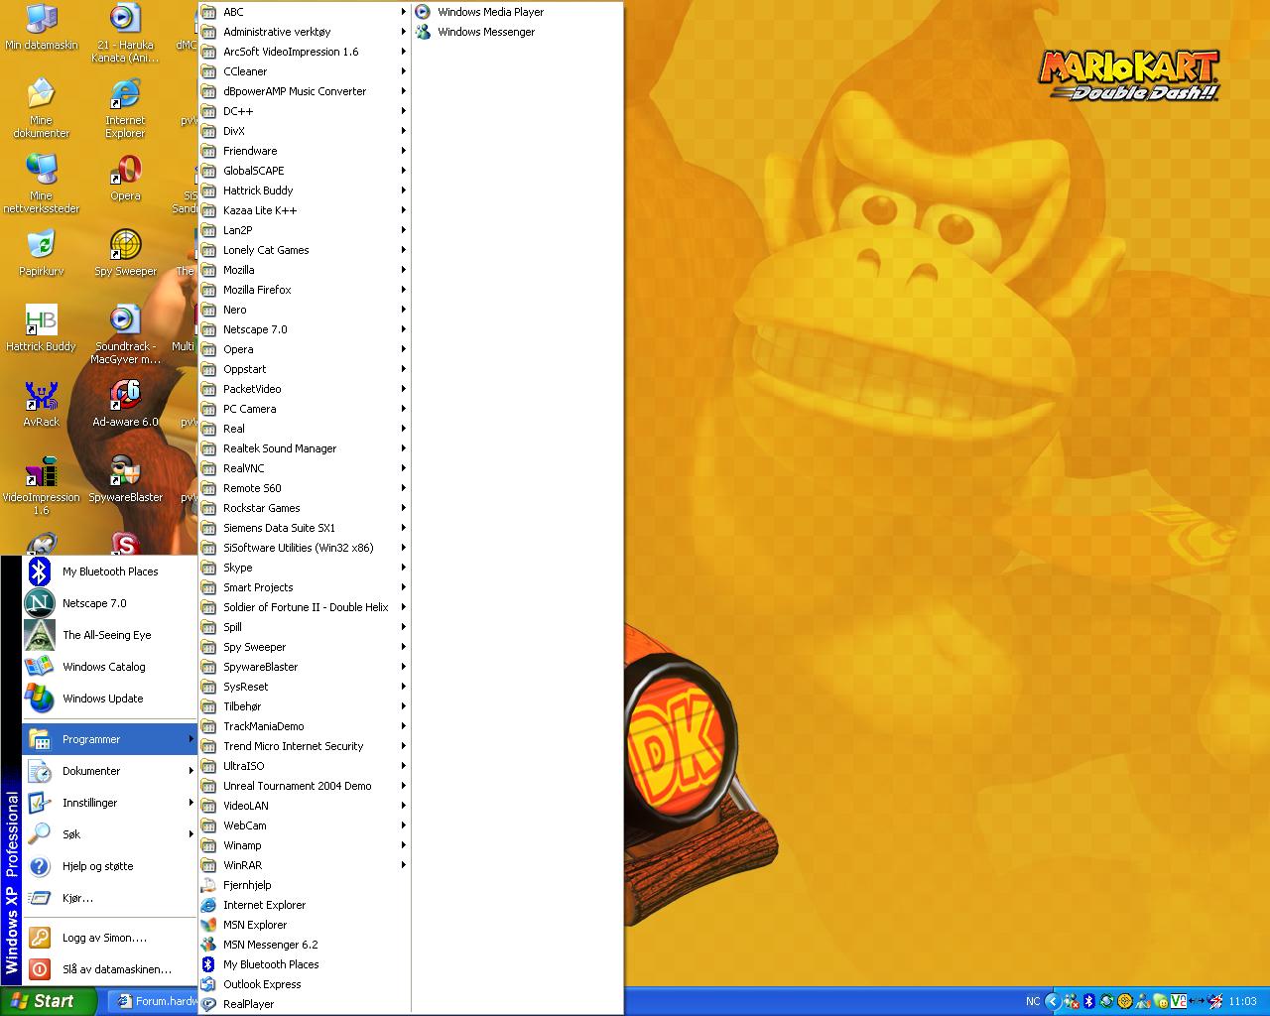Click Slå av datamaskinen to shut down
Viewport: 1270px width, 1016px height.
(x=109, y=969)
